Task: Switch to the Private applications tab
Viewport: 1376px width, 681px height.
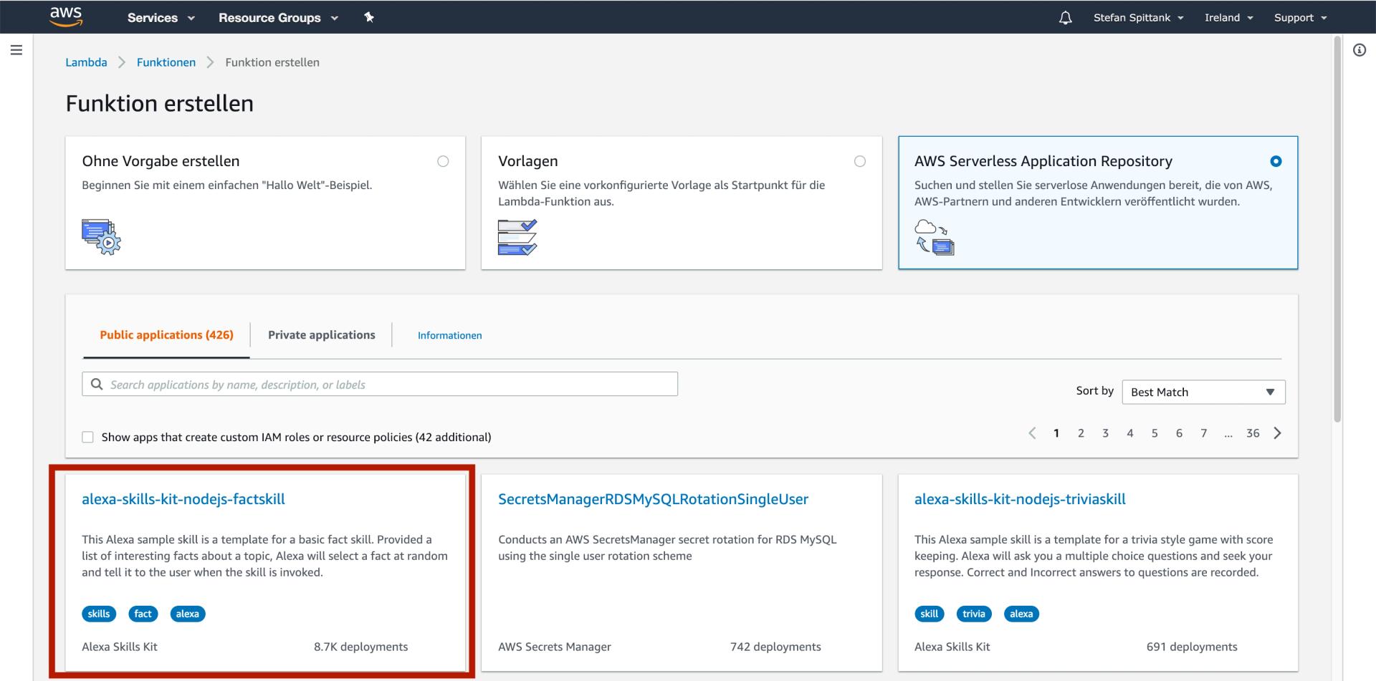Action: [321, 335]
